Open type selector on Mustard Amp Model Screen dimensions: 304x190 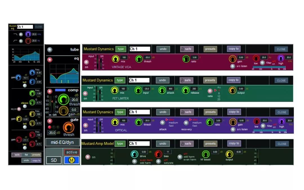pyautogui.click(x=120, y=144)
